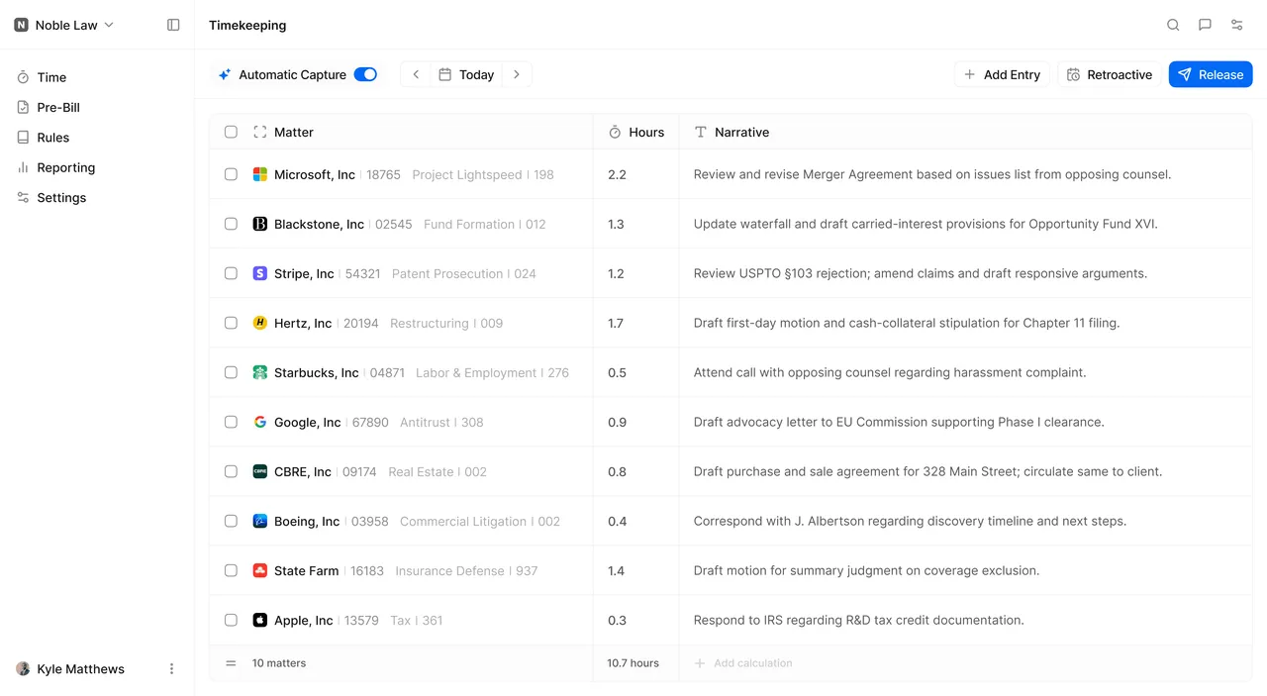Viewport: 1267px width, 696px height.
Task: Go to previous day arrow
Action: tap(416, 74)
